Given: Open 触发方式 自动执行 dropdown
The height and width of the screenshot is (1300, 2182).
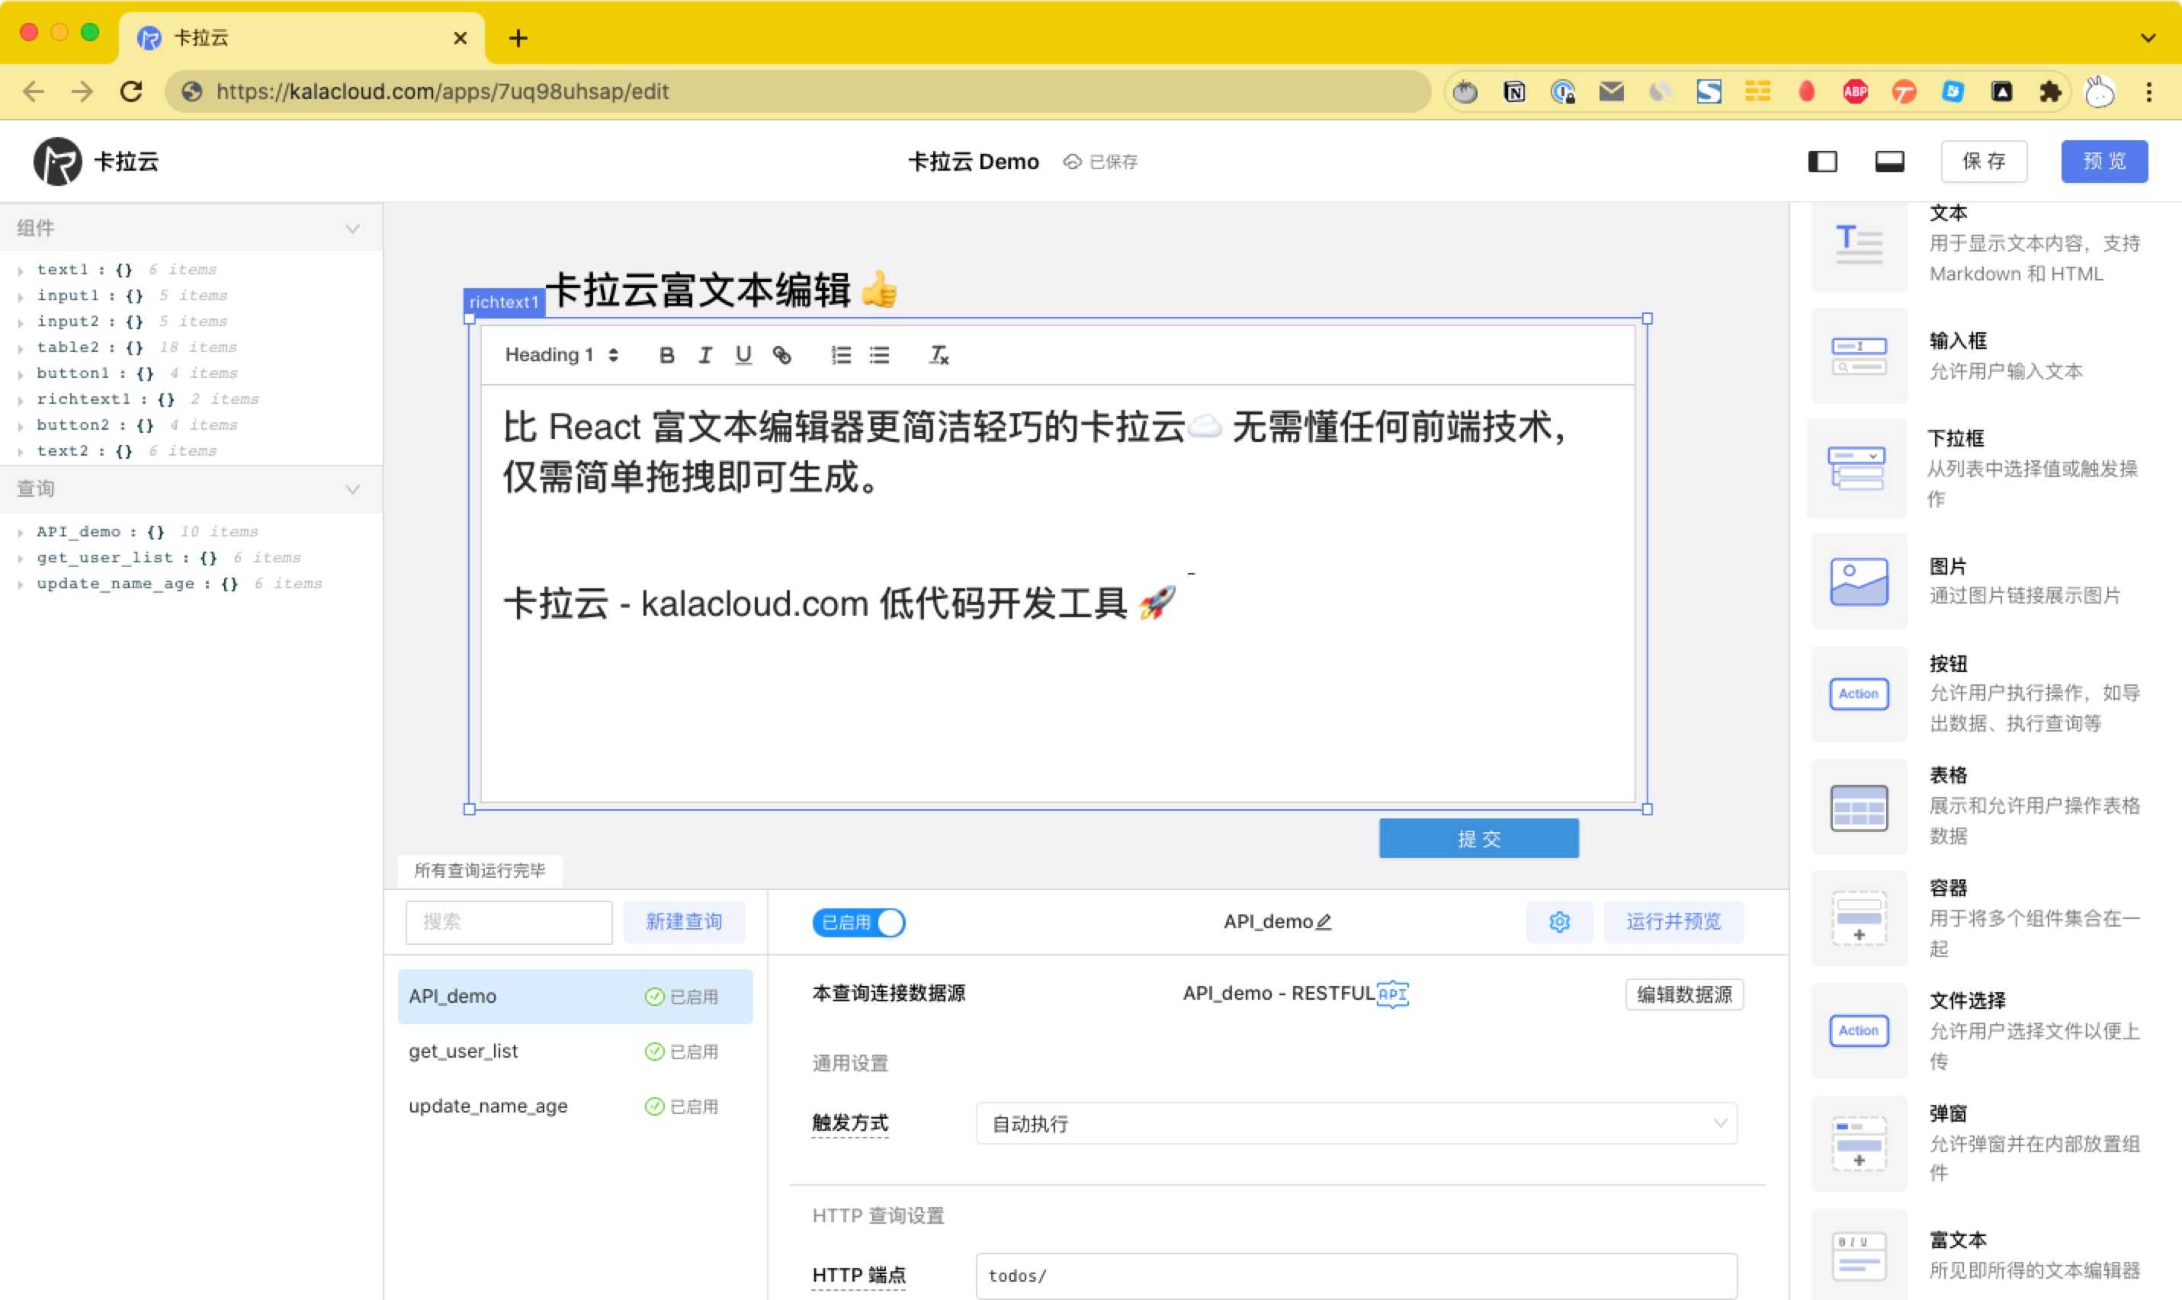Looking at the screenshot, I should (1356, 1123).
